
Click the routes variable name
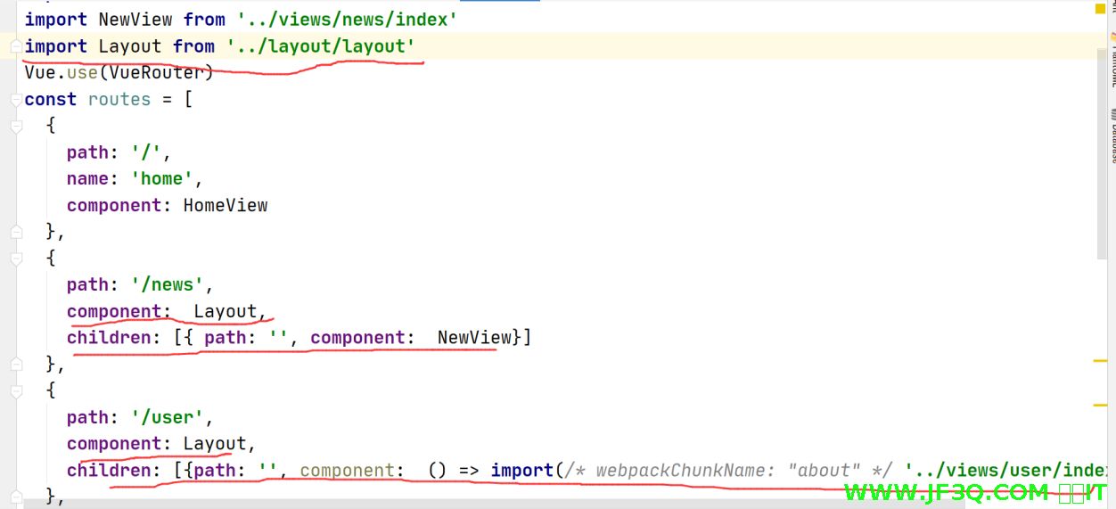click(x=119, y=100)
